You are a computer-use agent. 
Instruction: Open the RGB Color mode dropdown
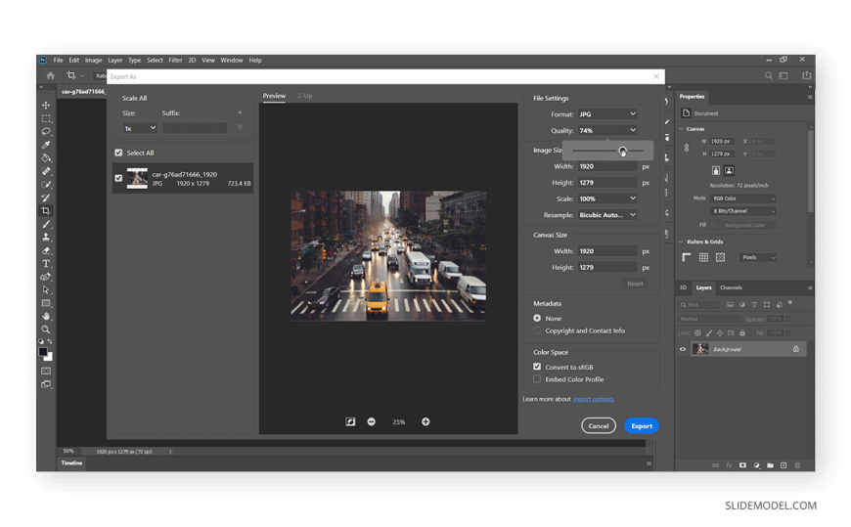(743, 198)
